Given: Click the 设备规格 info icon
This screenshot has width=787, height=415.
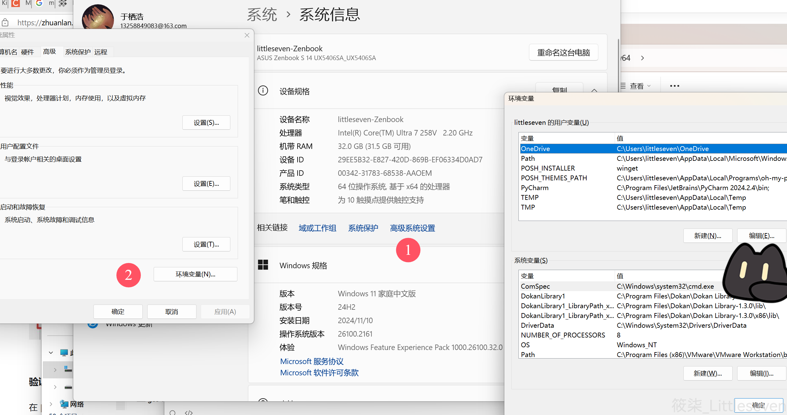Looking at the screenshot, I should [263, 91].
